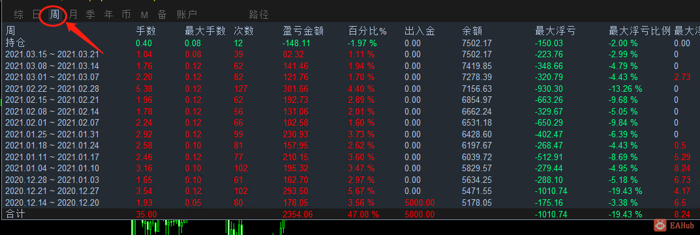
Task: Switch to the 年 yearly tab
Action: [x=108, y=15]
